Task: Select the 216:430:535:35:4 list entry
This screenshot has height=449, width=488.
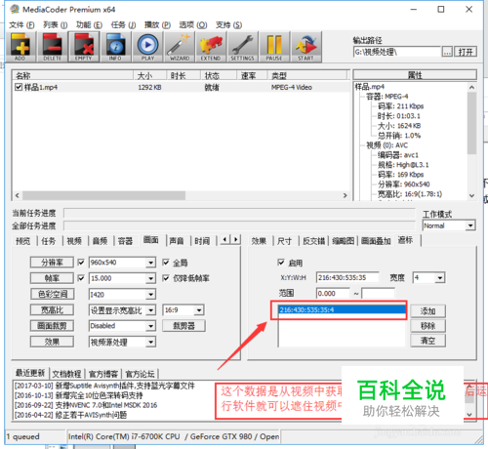Action: pos(342,309)
